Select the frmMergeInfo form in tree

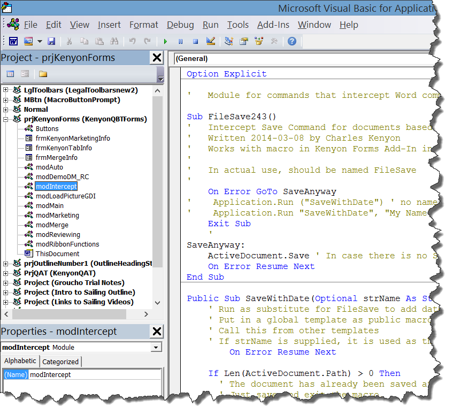point(57,158)
